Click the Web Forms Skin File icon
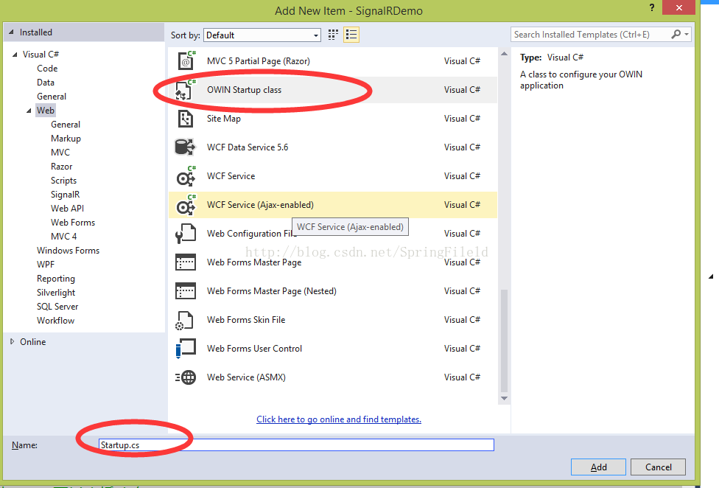This screenshot has height=488, width=719. 184,320
